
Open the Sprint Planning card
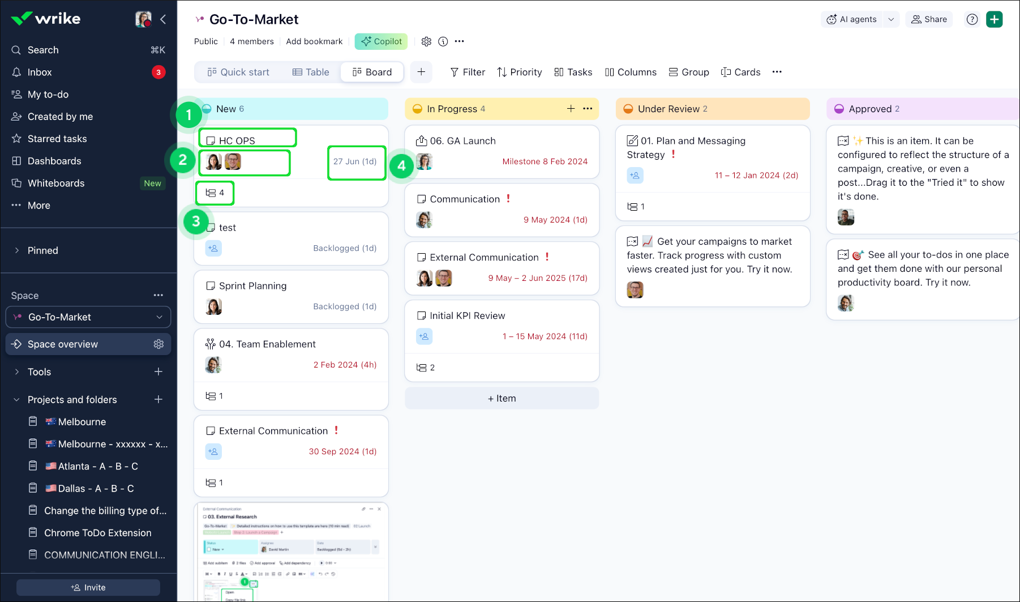tap(291, 297)
